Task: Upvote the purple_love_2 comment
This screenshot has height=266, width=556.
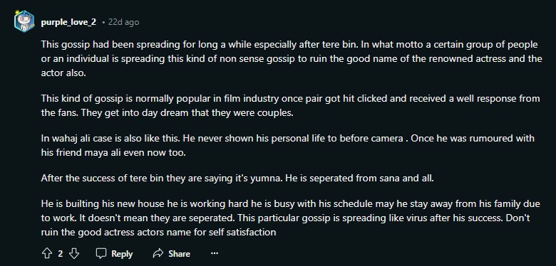Action: pyautogui.click(x=47, y=253)
